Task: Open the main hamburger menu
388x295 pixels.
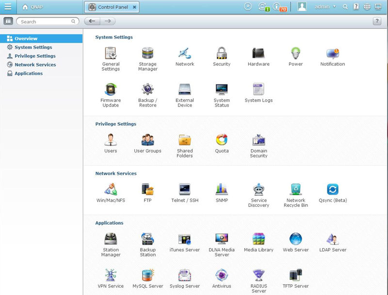Action: click(x=8, y=7)
